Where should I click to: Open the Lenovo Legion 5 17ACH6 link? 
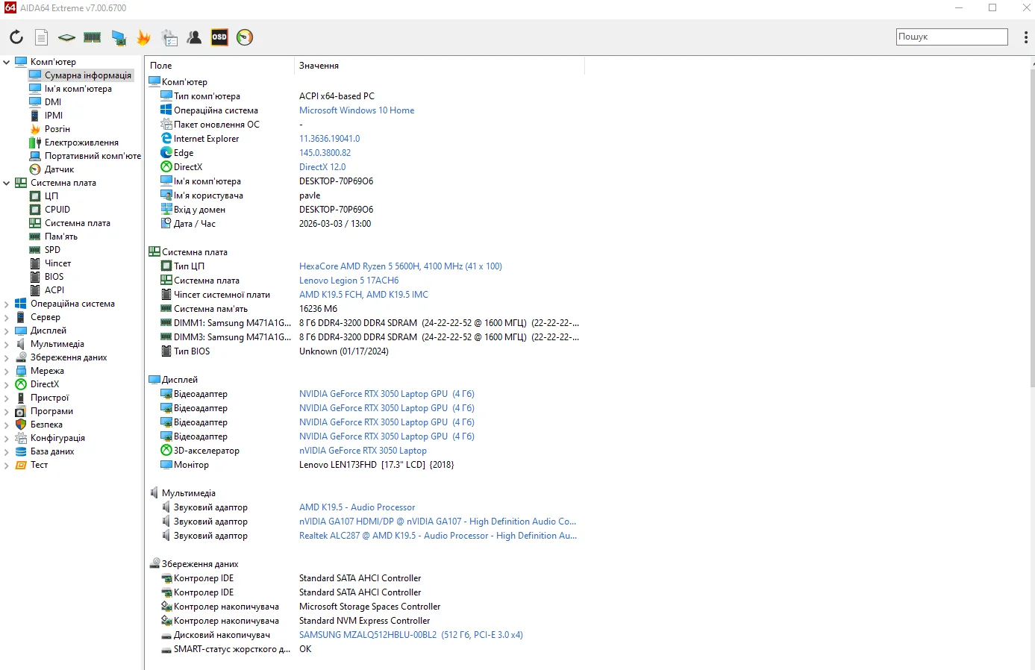(348, 281)
